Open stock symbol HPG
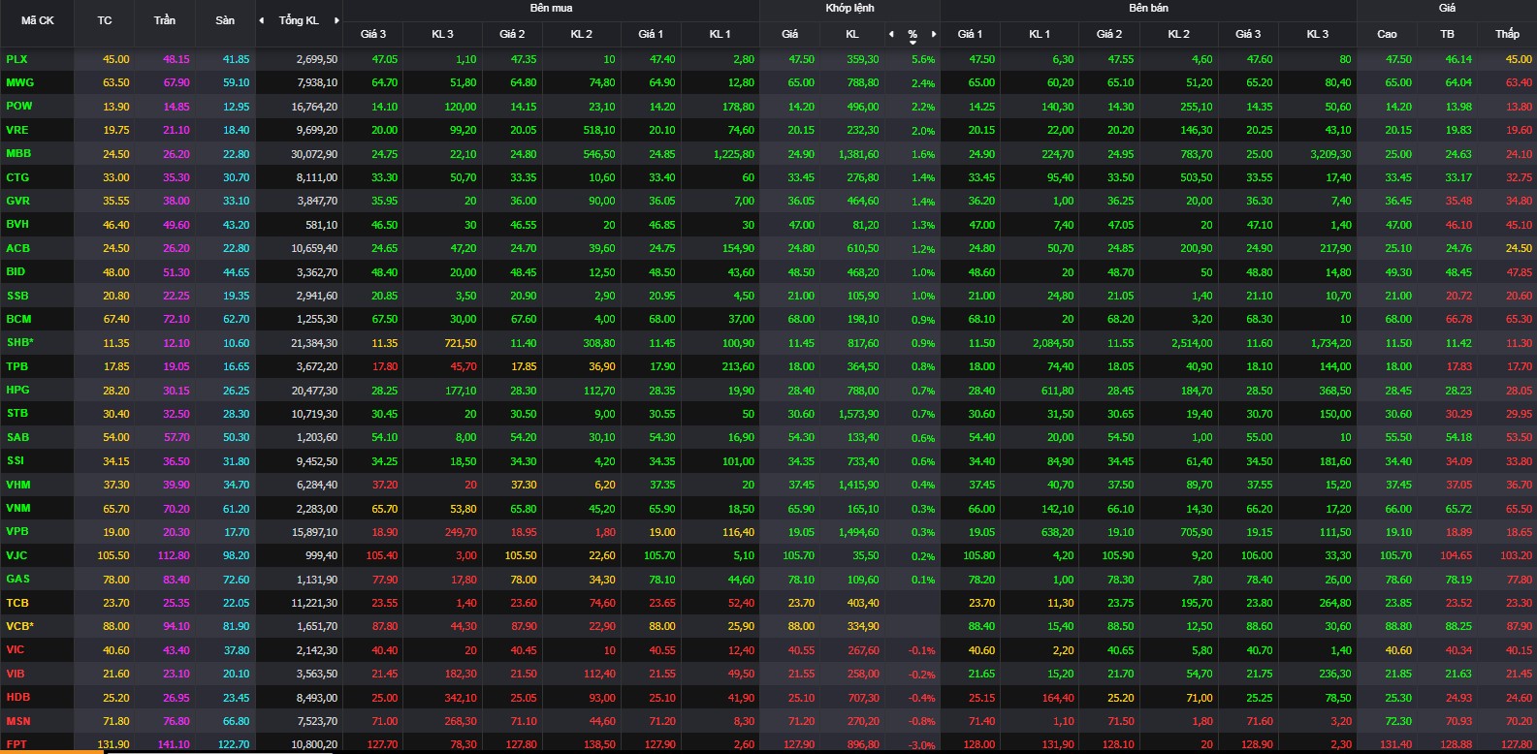The image size is (1537, 754). pyautogui.click(x=17, y=390)
